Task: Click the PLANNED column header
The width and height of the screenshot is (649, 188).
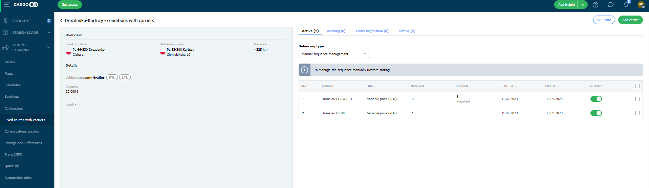Action: [462, 86]
